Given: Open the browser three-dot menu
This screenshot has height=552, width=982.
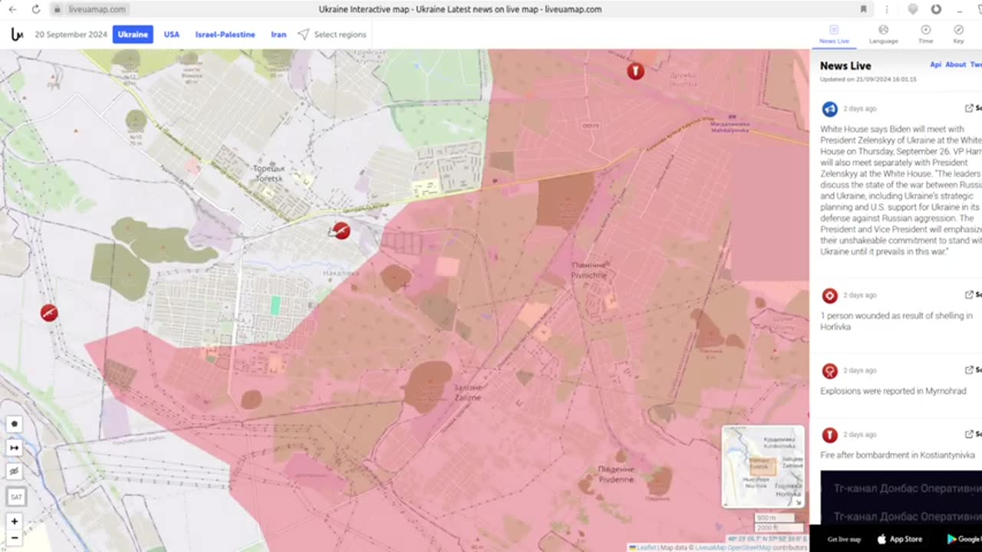Looking at the screenshot, I should tap(886, 9).
